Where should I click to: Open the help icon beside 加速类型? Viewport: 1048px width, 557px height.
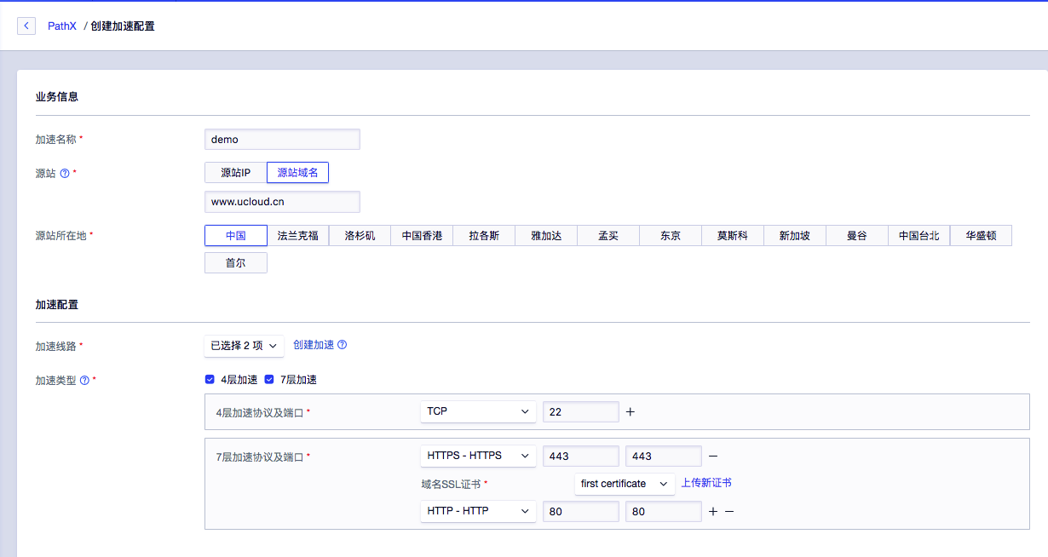coord(84,380)
